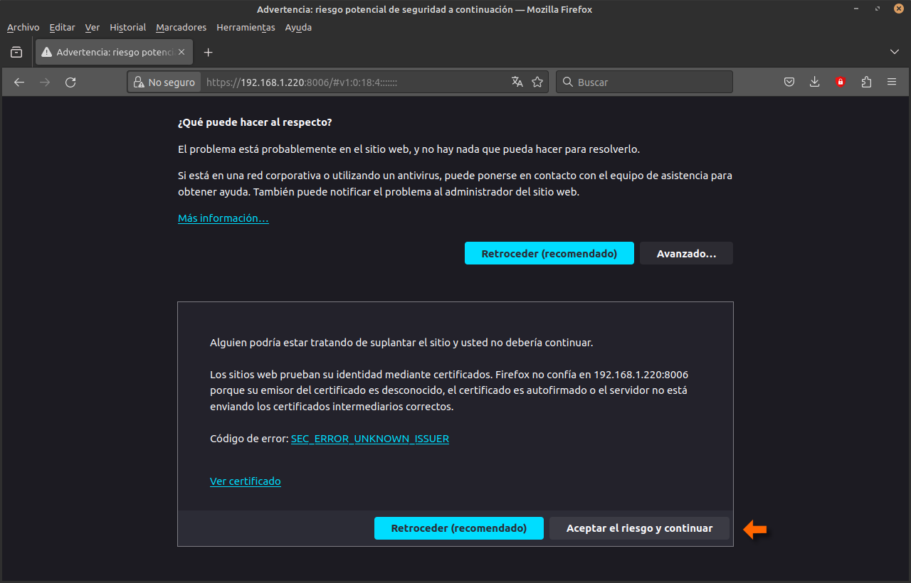Open the Herramientas menu

pos(246,27)
